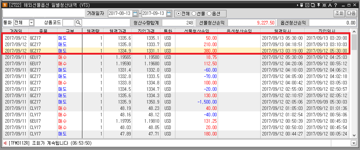Expand the status message dropdown arrow
This screenshot has height=150, width=360.
pos(353,143)
